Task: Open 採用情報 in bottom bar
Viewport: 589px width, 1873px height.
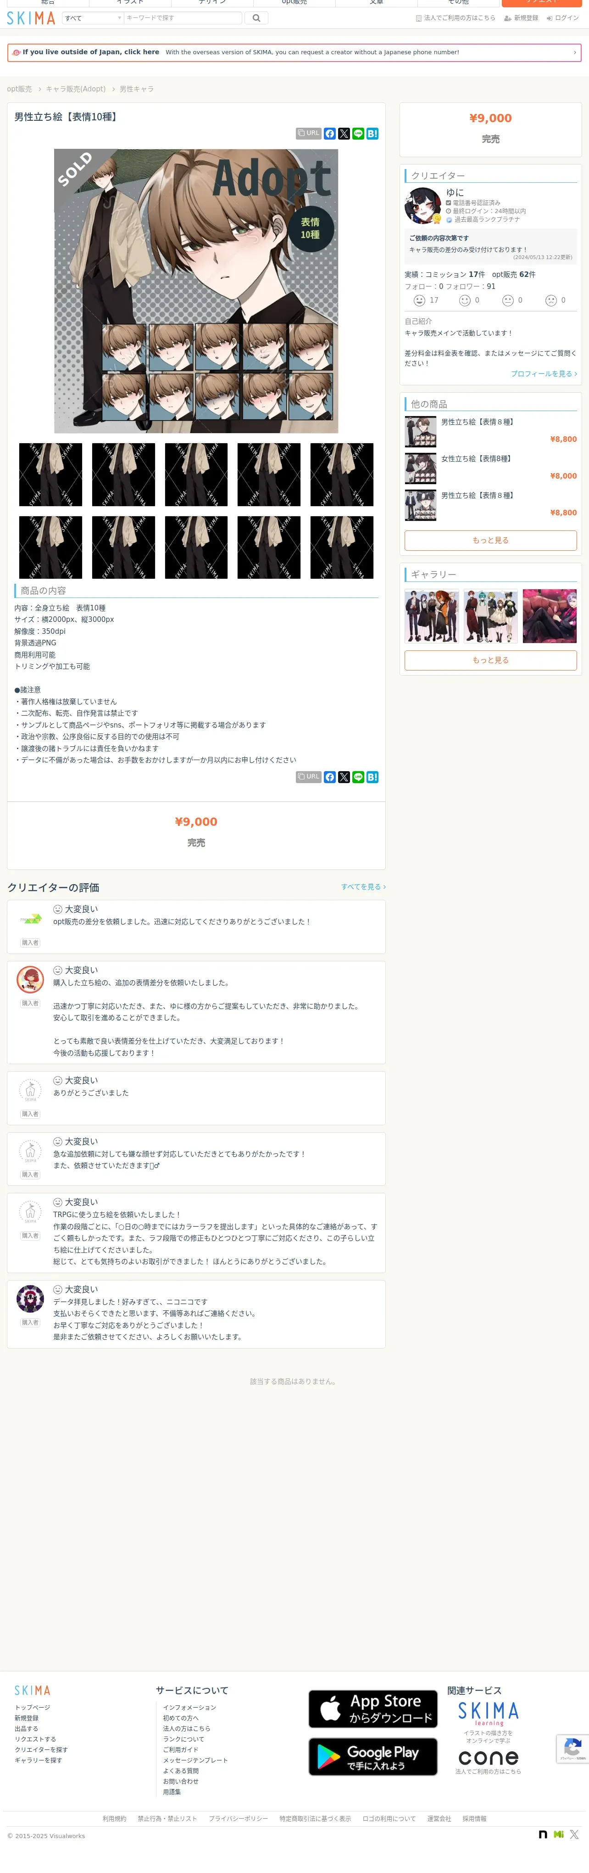Action: tap(474, 1818)
